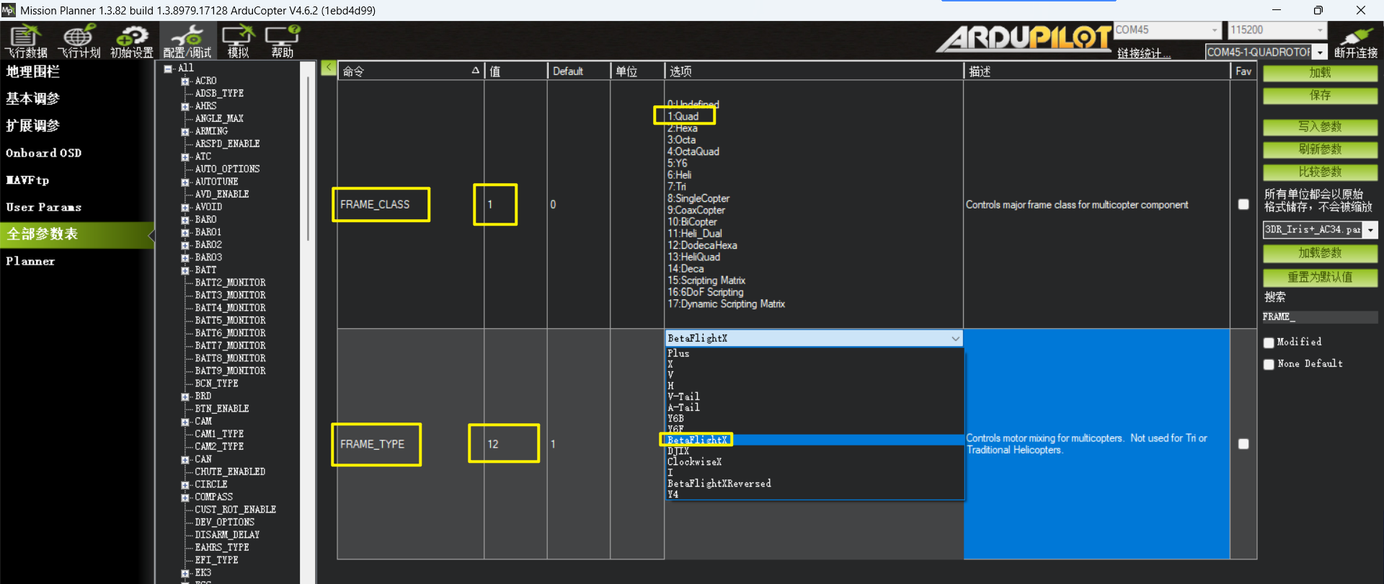Click the 配置/调试 config tuning icon
Viewport: 1384px width, 584px height.
click(187, 40)
